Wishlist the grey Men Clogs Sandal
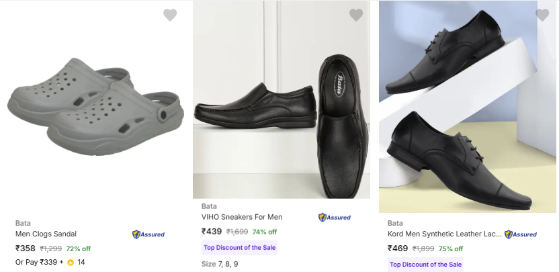The width and height of the screenshot is (559, 272). coord(170,15)
